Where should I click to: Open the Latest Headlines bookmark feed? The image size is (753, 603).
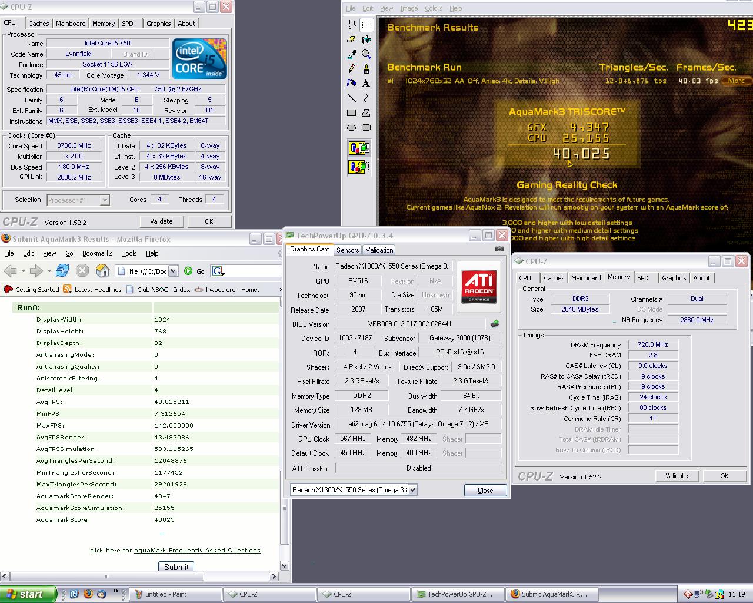pos(92,289)
